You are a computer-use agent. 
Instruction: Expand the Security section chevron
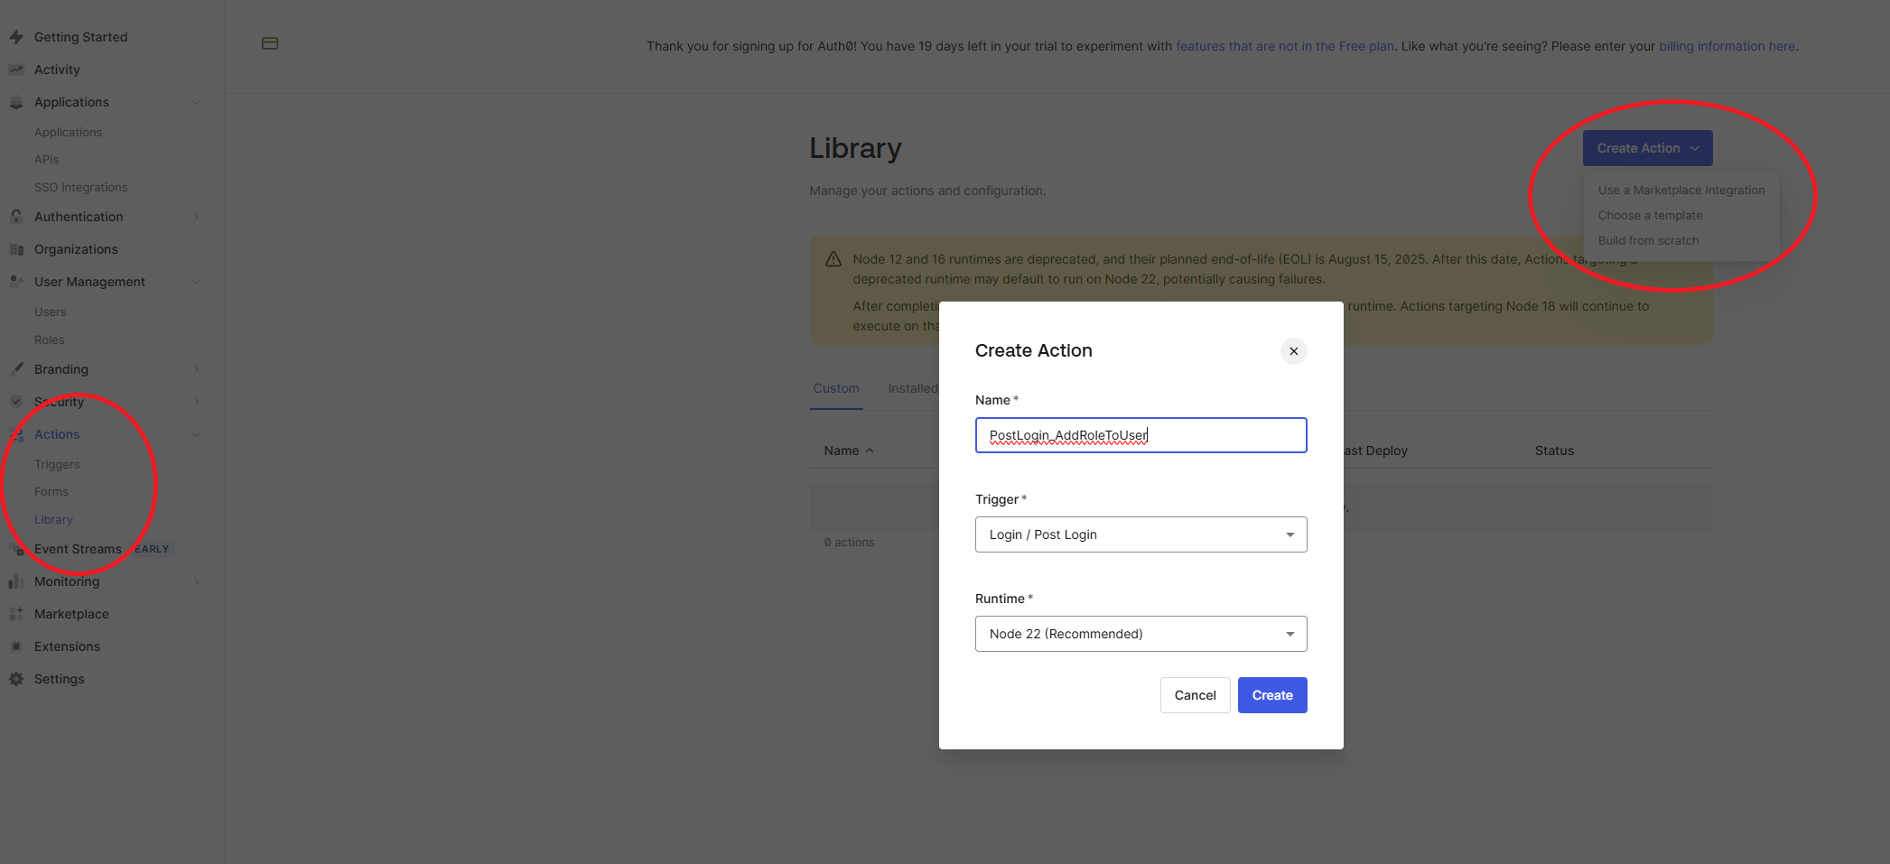pyautogui.click(x=196, y=402)
